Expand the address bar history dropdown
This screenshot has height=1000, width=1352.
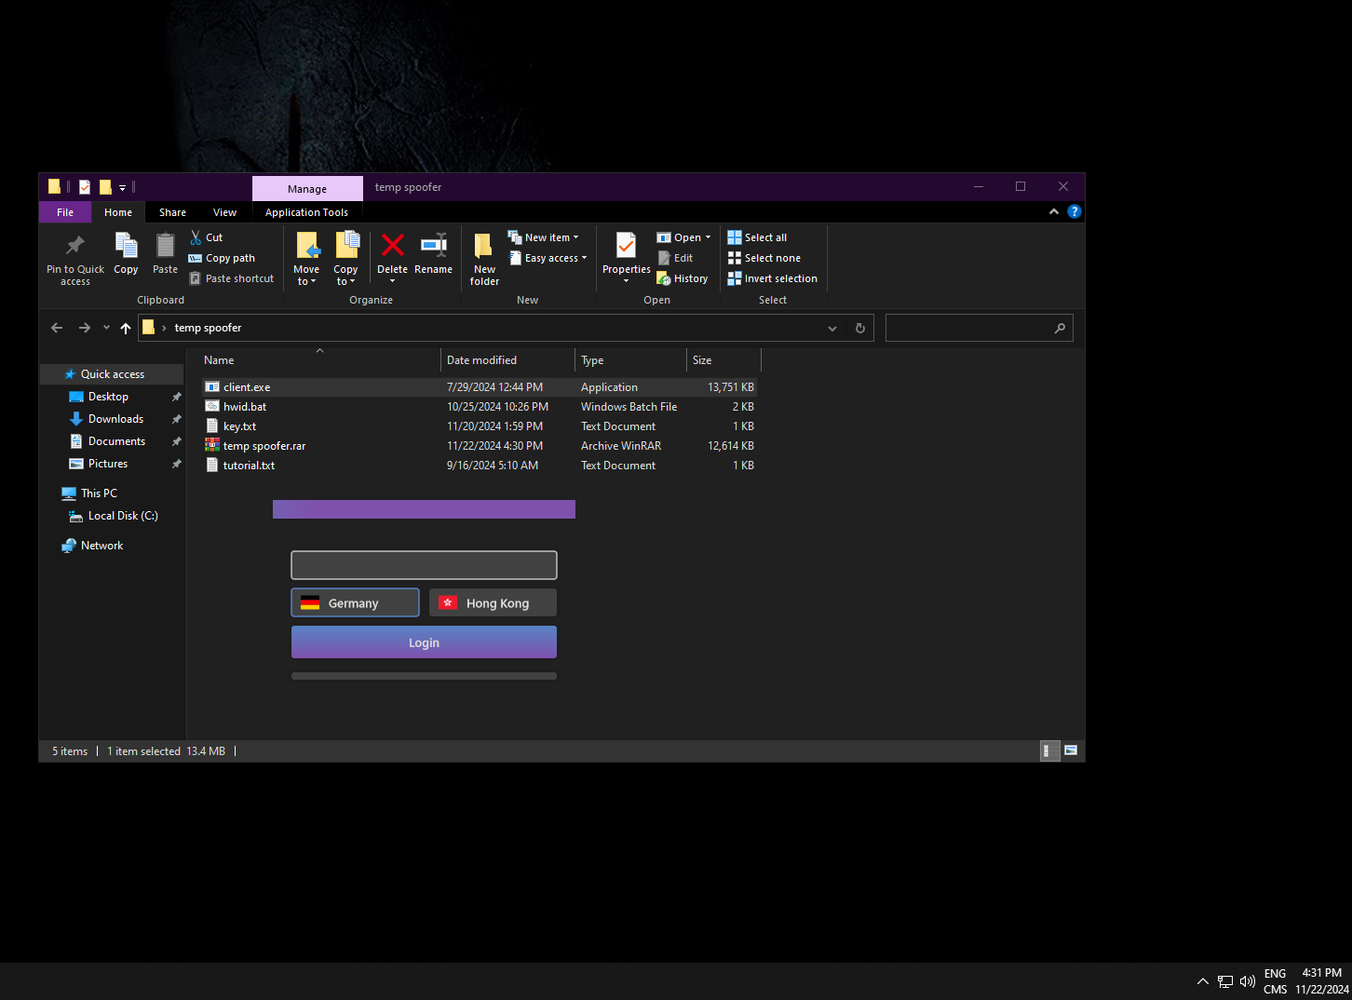[832, 328]
